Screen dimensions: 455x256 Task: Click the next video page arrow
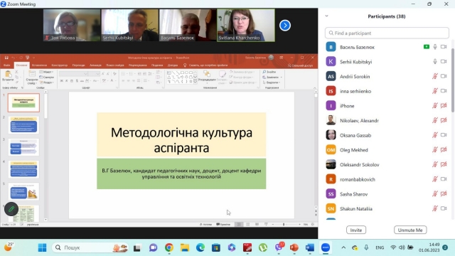[x=285, y=26]
